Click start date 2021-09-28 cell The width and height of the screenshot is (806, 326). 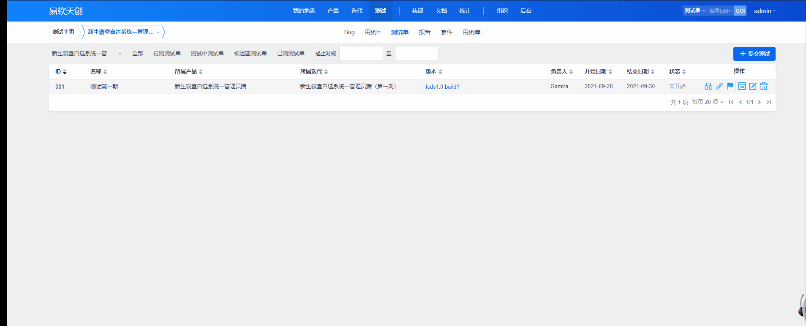(599, 86)
